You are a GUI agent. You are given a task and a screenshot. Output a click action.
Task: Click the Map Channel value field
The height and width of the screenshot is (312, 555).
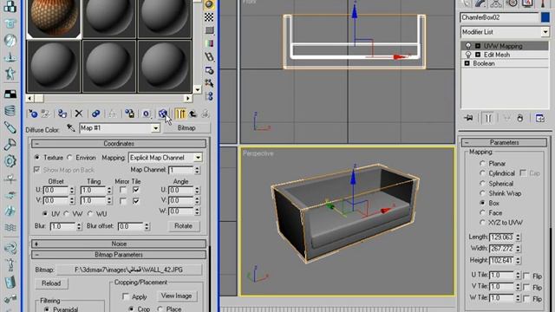181,170
